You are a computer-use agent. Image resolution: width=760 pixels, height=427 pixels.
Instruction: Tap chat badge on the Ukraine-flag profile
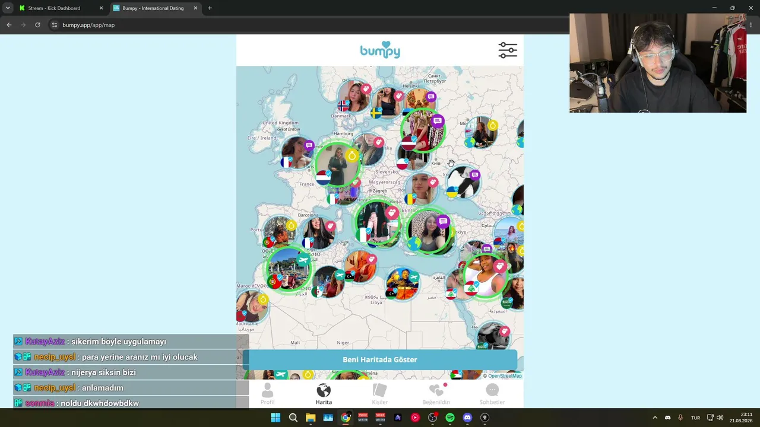point(474,175)
